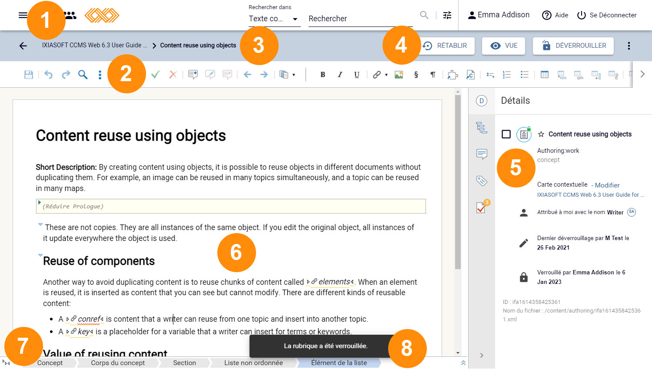Toggle tags view at breadcrumb bar start

(x=6, y=363)
